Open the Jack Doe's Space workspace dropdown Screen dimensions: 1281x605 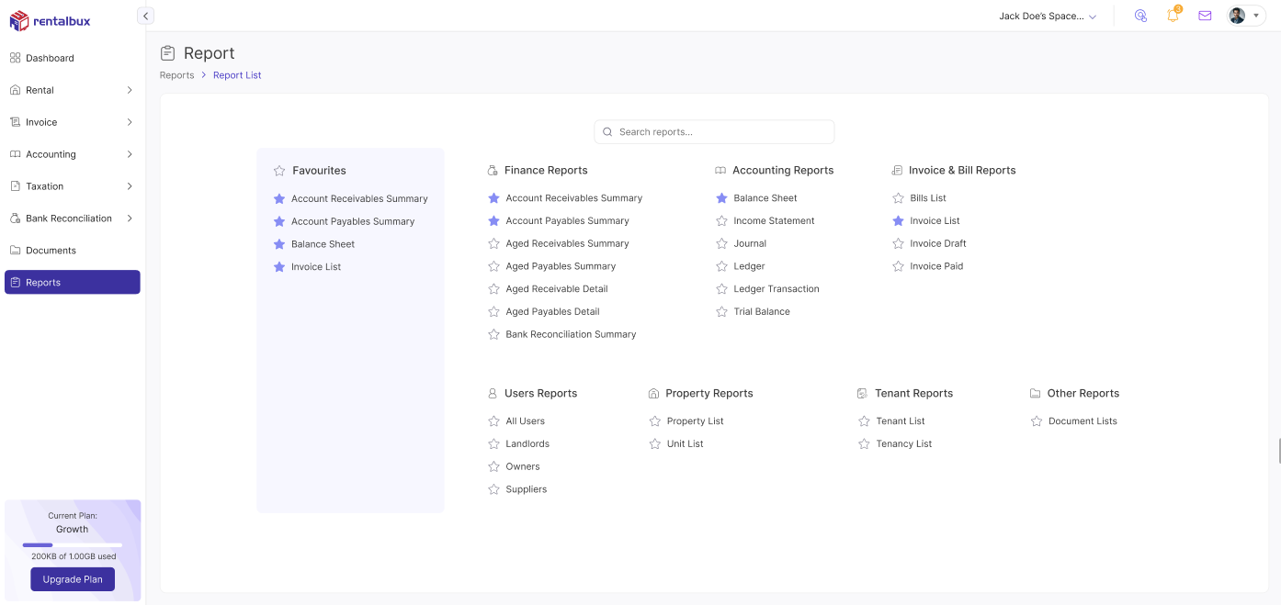1049,15
